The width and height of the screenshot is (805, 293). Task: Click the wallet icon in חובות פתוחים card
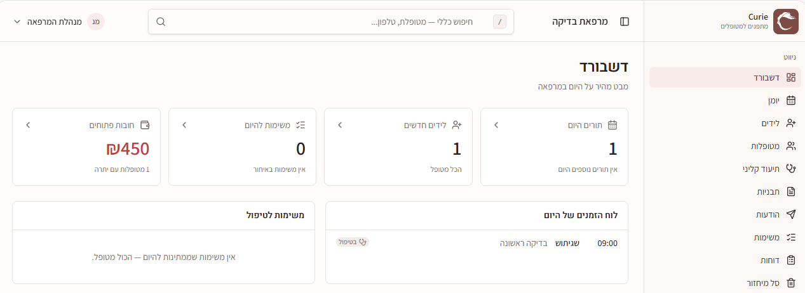tap(145, 125)
